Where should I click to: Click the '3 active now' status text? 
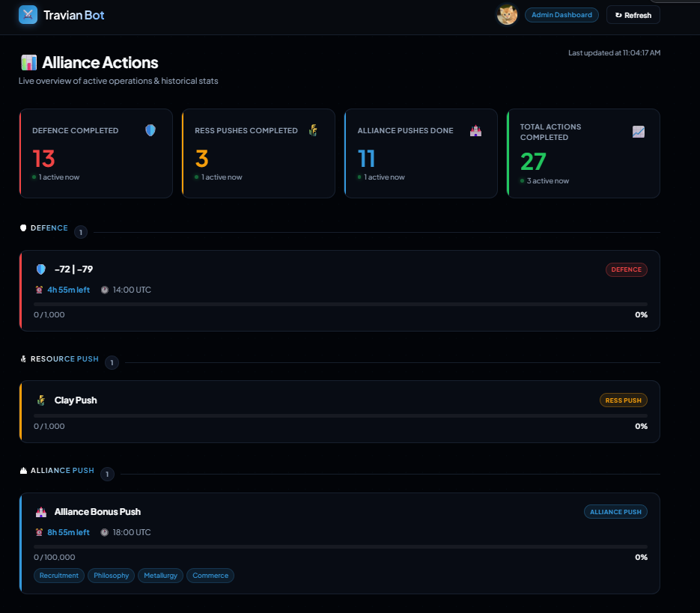548,181
